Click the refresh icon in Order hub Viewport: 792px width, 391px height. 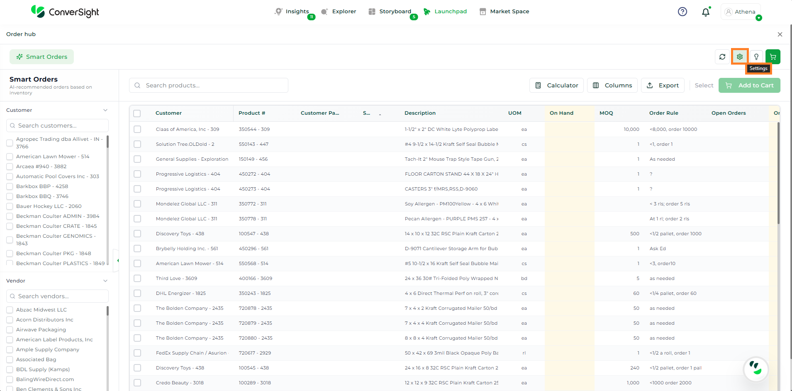tap(722, 57)
